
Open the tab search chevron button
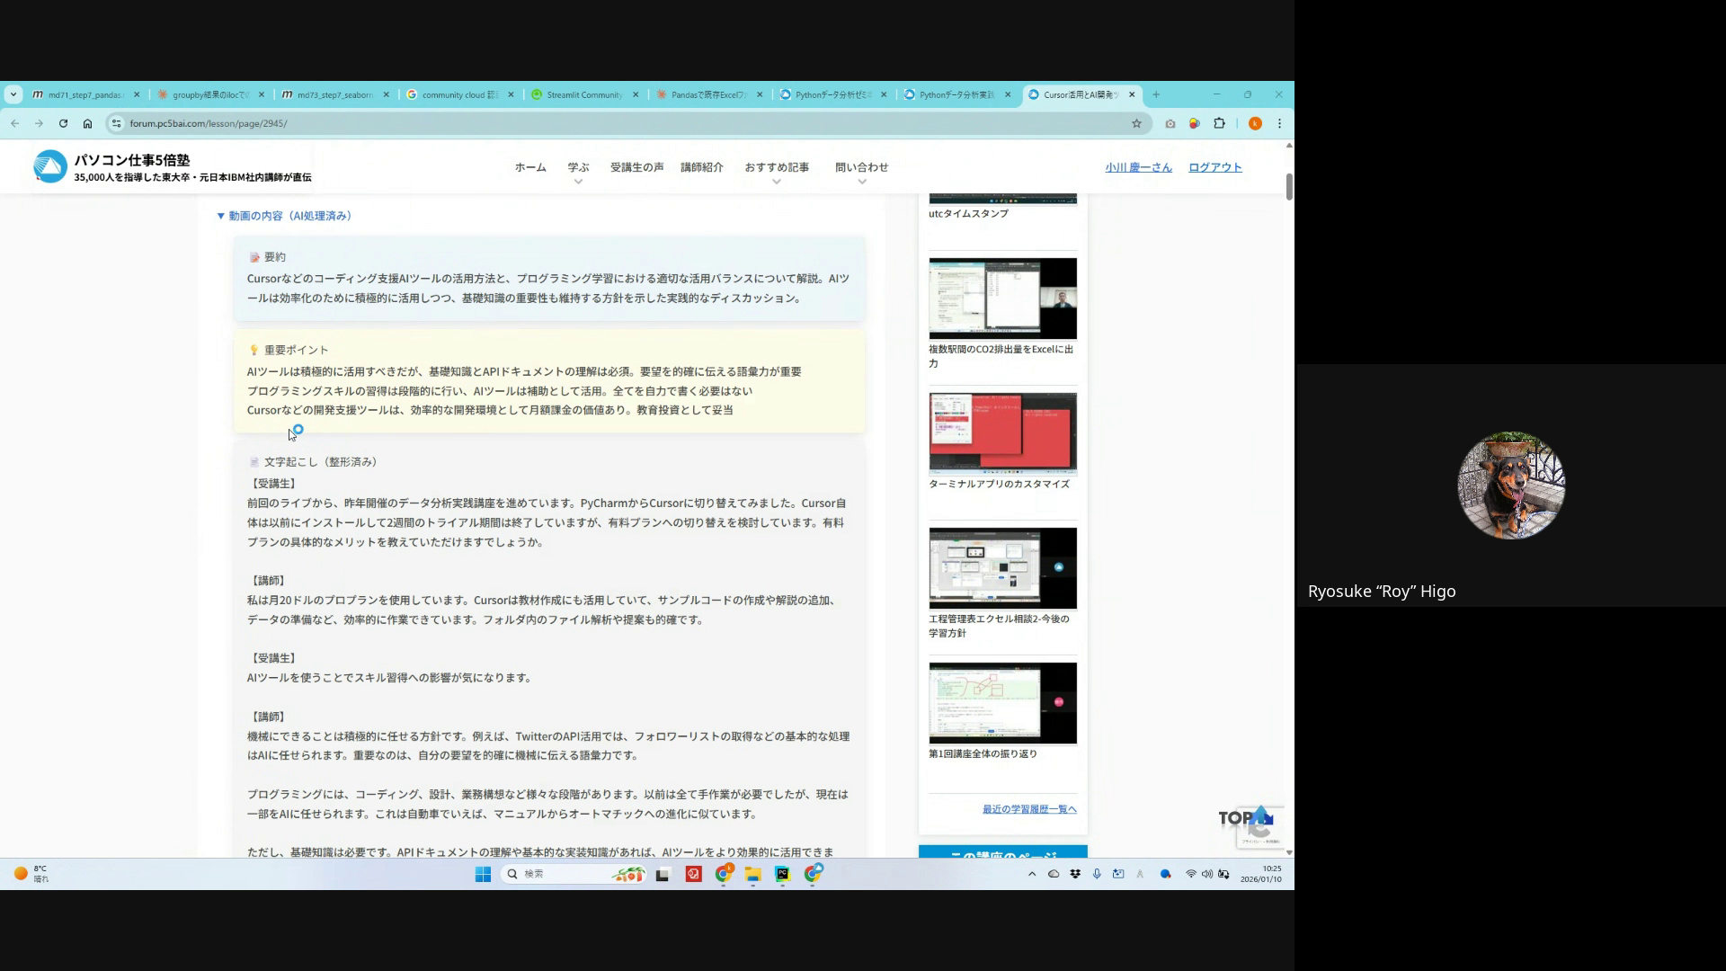tap(13, 94)
